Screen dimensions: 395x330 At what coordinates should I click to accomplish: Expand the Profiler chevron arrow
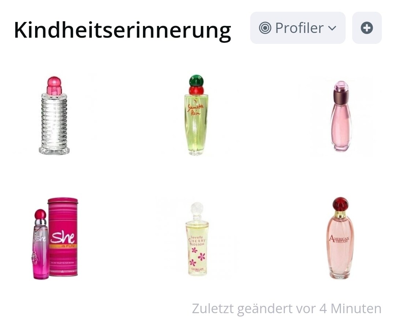tap(332, 28)
